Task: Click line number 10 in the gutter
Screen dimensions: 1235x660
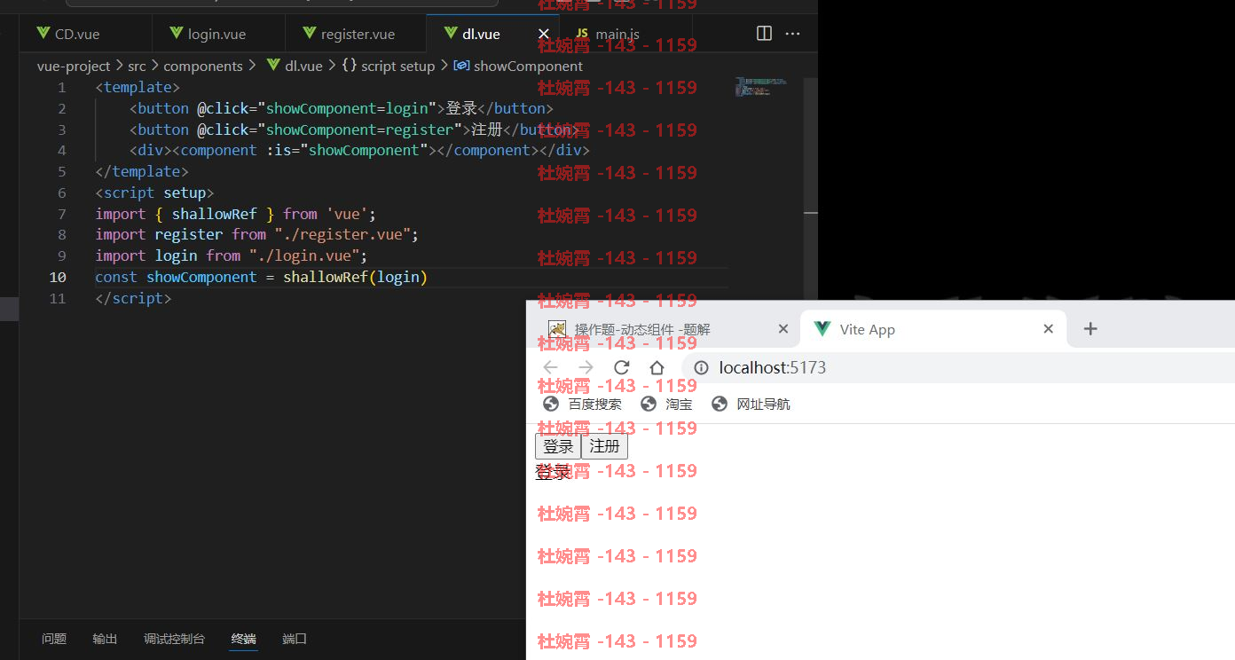Action: click(x=58, y=277)
